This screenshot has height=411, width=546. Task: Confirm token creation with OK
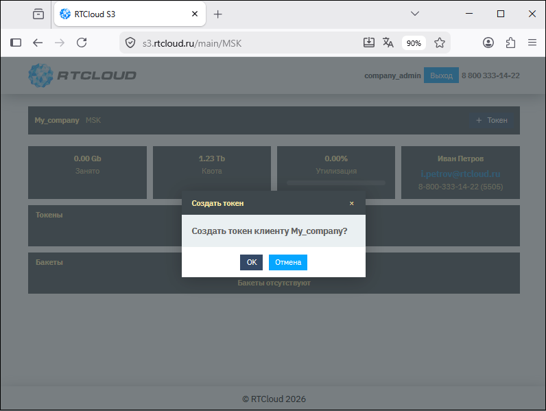tap(251, 262)
